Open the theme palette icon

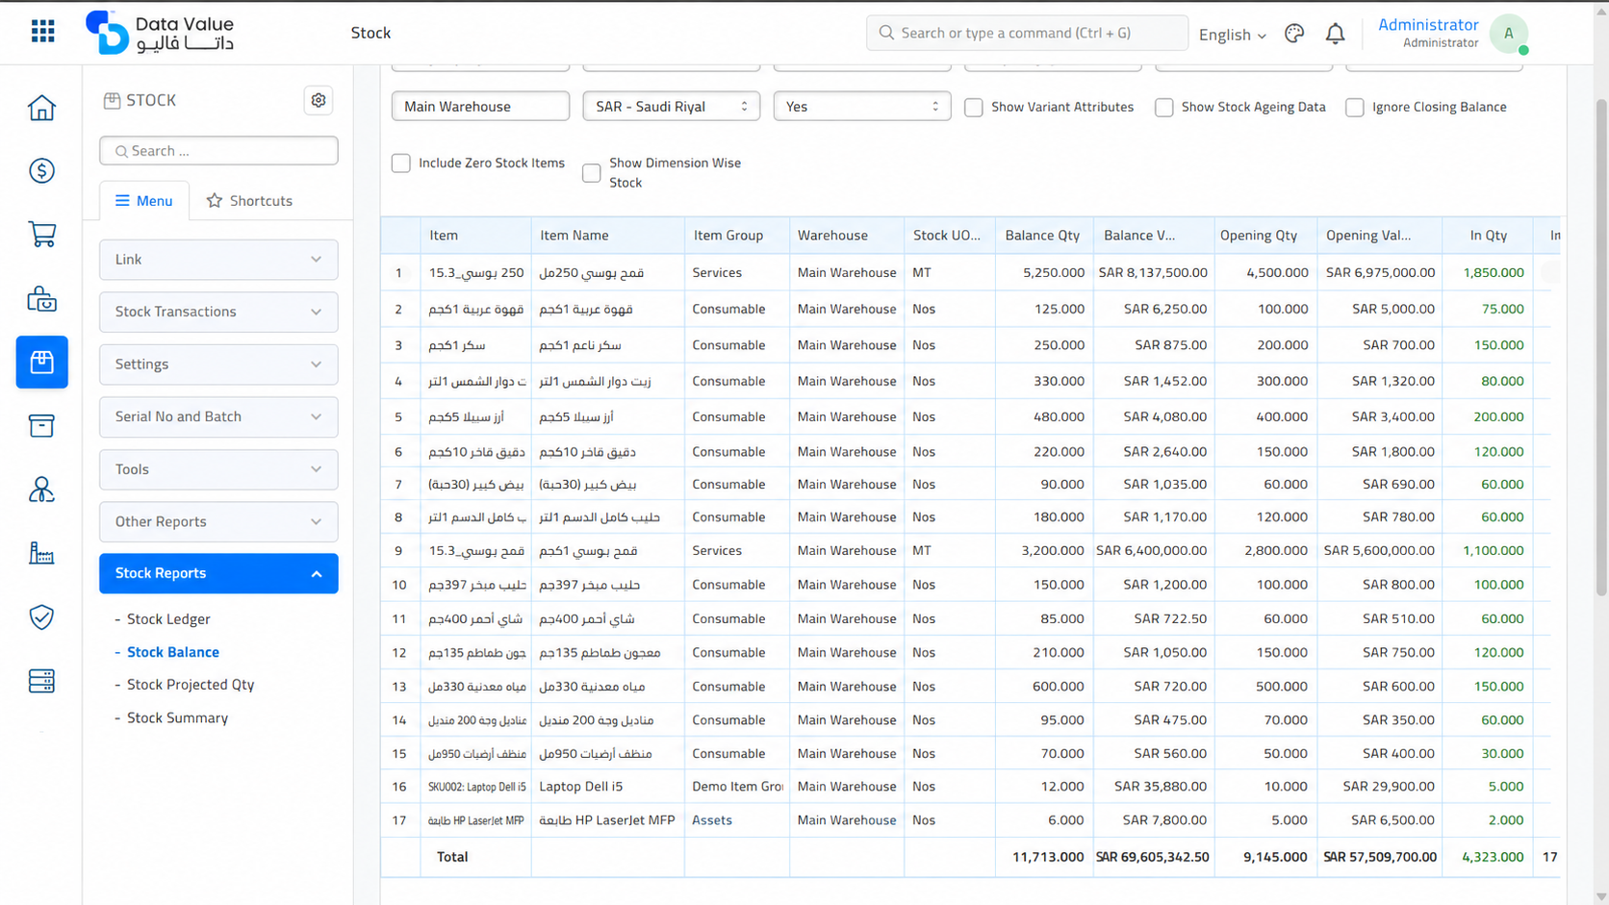(1294, 34)
